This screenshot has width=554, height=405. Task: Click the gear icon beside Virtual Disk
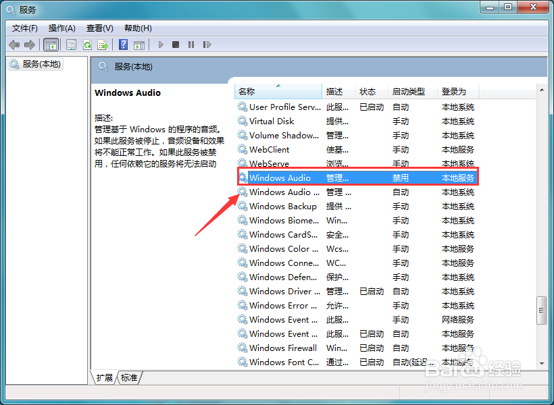click(x=242, y=121)
